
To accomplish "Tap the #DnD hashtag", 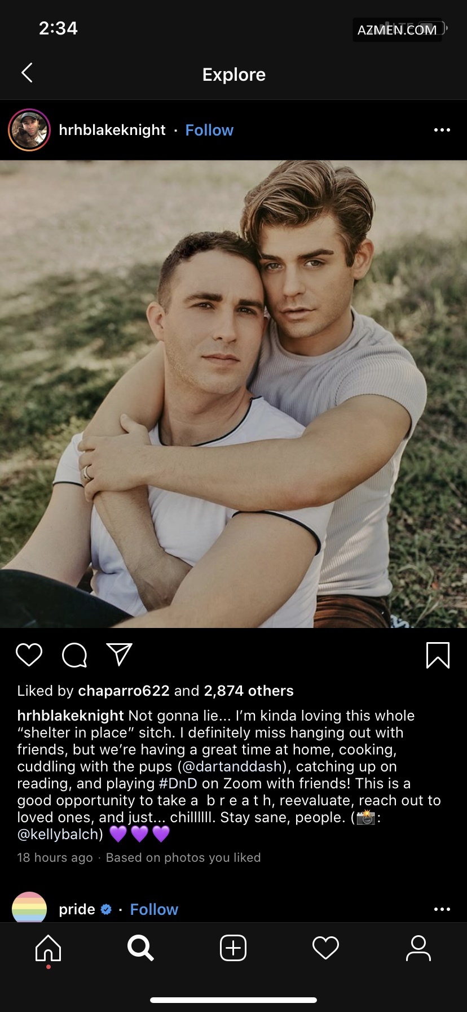I will click(178, 783).
